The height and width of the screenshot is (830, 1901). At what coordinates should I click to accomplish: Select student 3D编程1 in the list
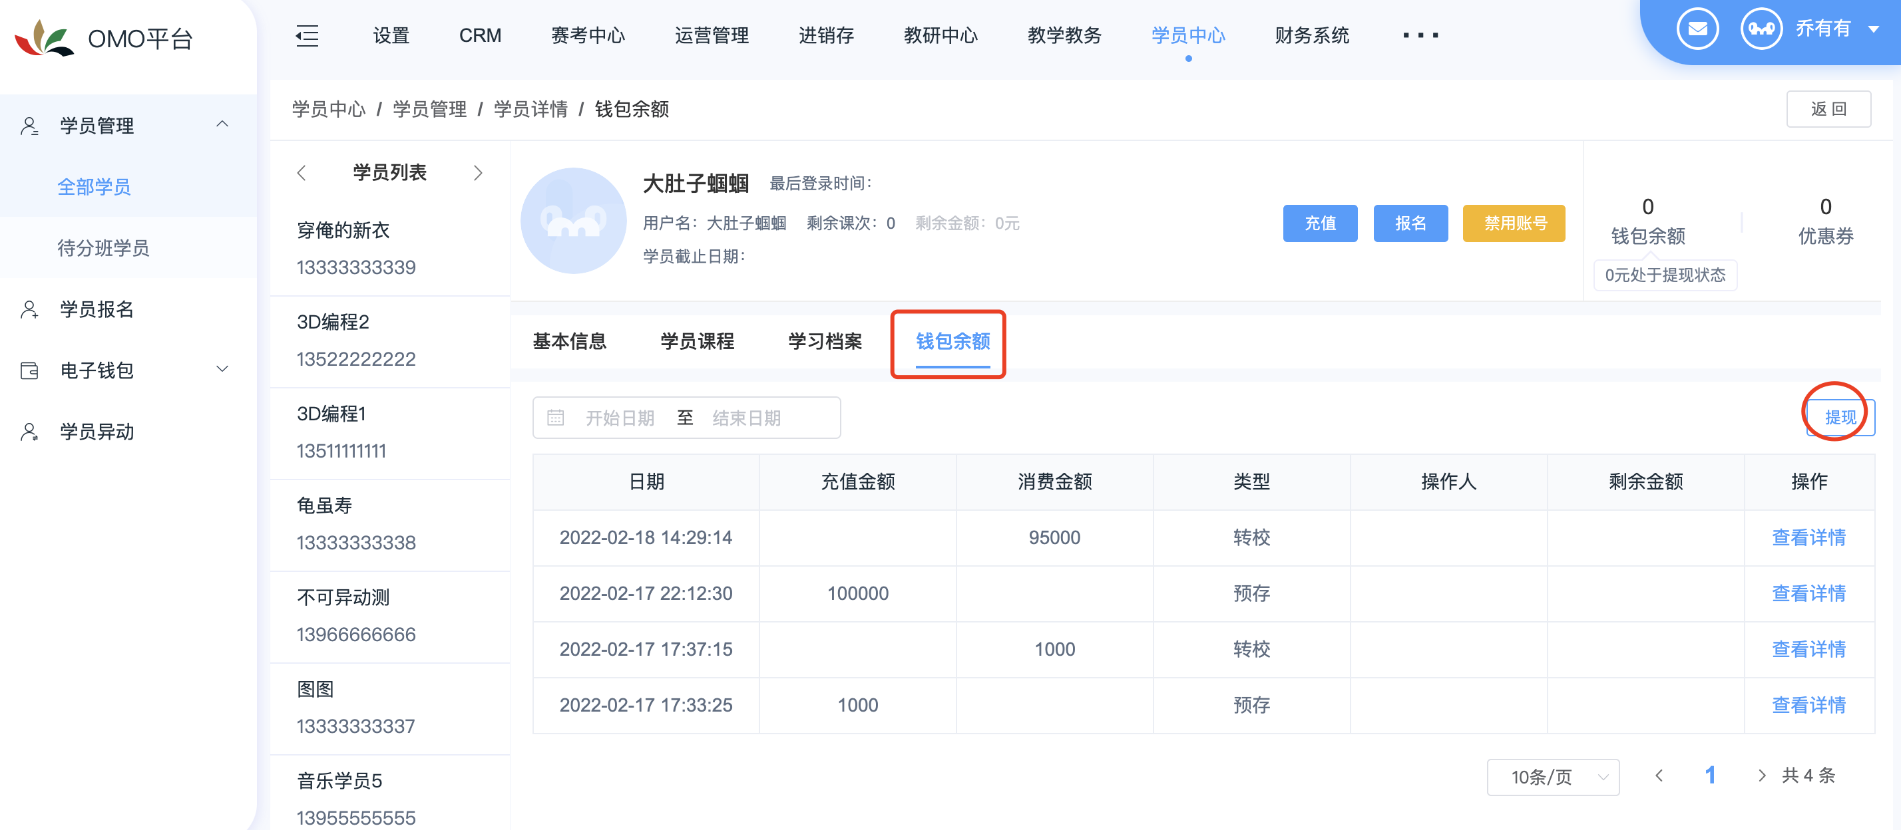[389, 433]
